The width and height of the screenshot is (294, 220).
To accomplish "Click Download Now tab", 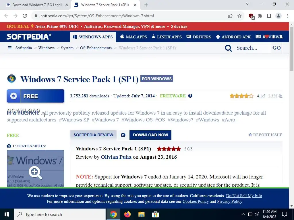I will coord(150,135).
